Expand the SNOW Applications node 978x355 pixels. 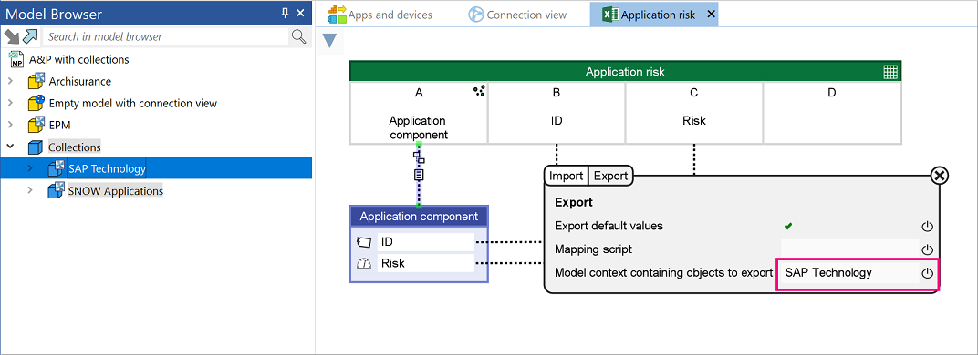[x=30, y=190]
